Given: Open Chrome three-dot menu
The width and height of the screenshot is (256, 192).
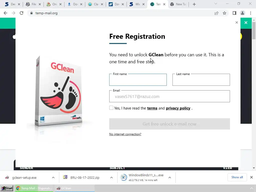Looking at the screenshot, I should tap(250, 13).
